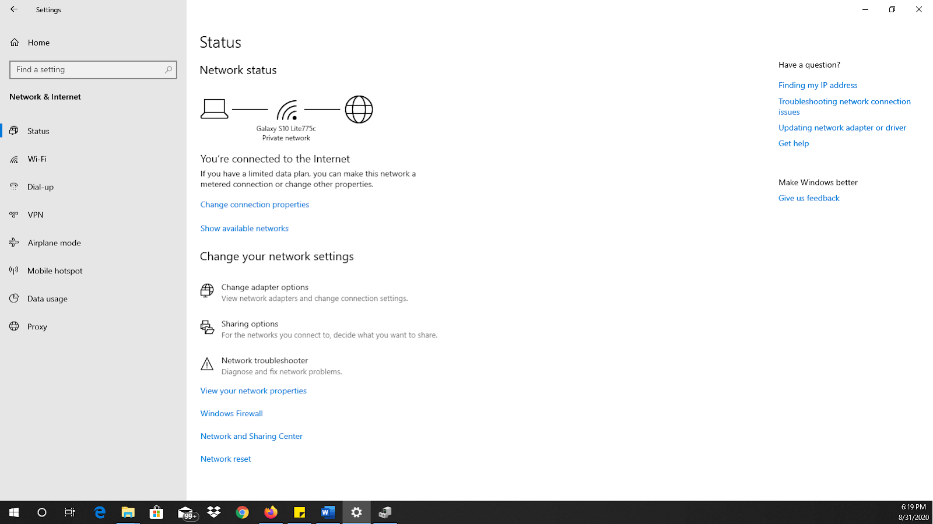Click the Network reset link
933x524 pixels.
(226, 459)
